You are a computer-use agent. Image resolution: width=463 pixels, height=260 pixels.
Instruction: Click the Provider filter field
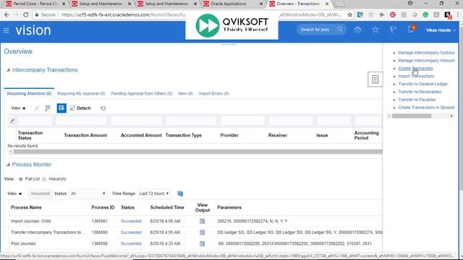coord(242,121)
